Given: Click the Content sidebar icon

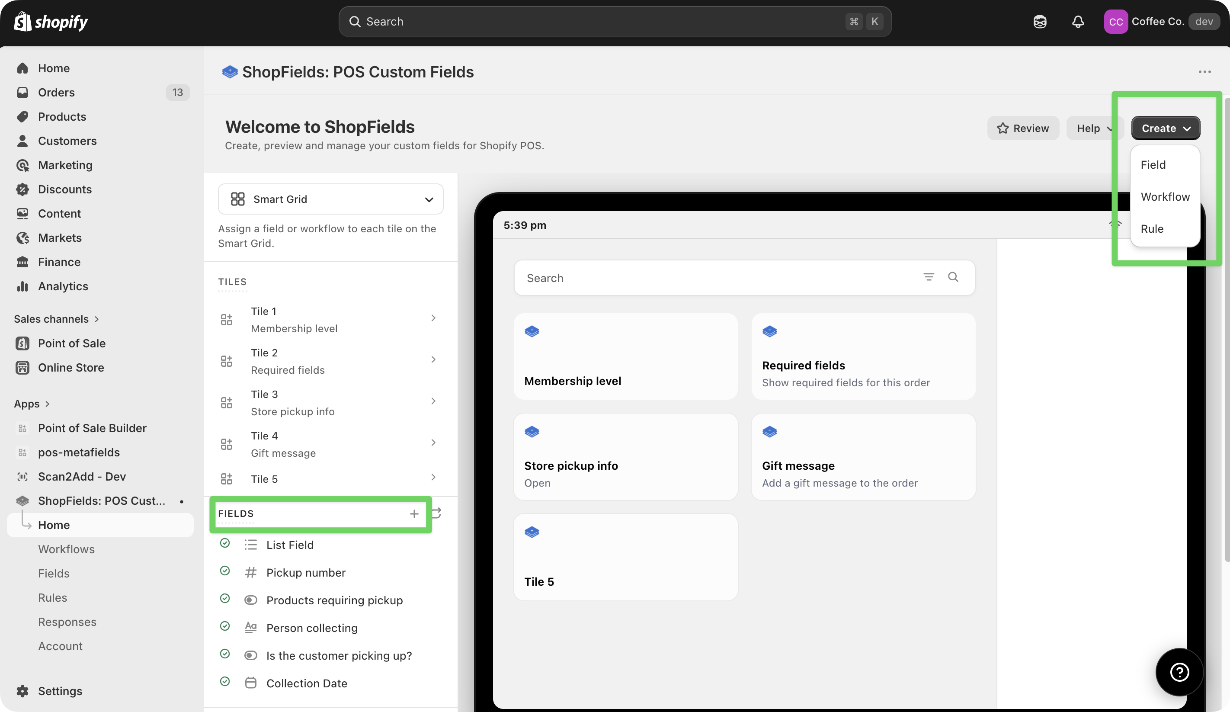Looking at the screenshot, I should [22, 213].
